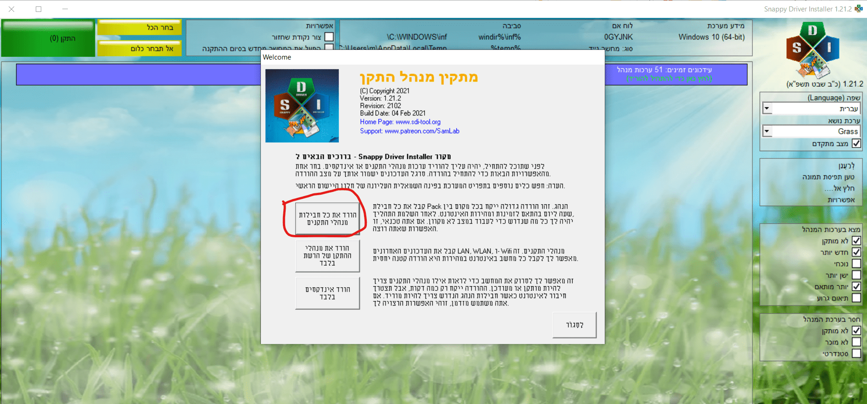This screenshot has height=404, width=867.
Task: Click the 'windir%\inf%' environment text
Action: coord(500,37)
